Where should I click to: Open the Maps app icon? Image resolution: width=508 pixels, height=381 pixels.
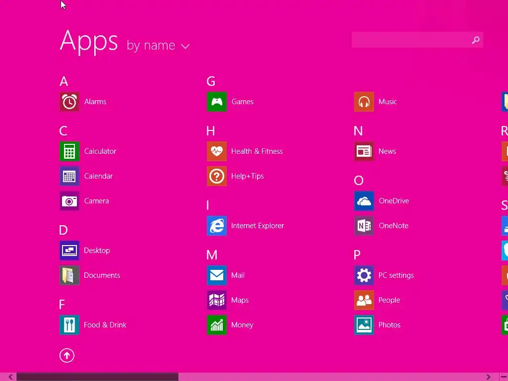217,300
